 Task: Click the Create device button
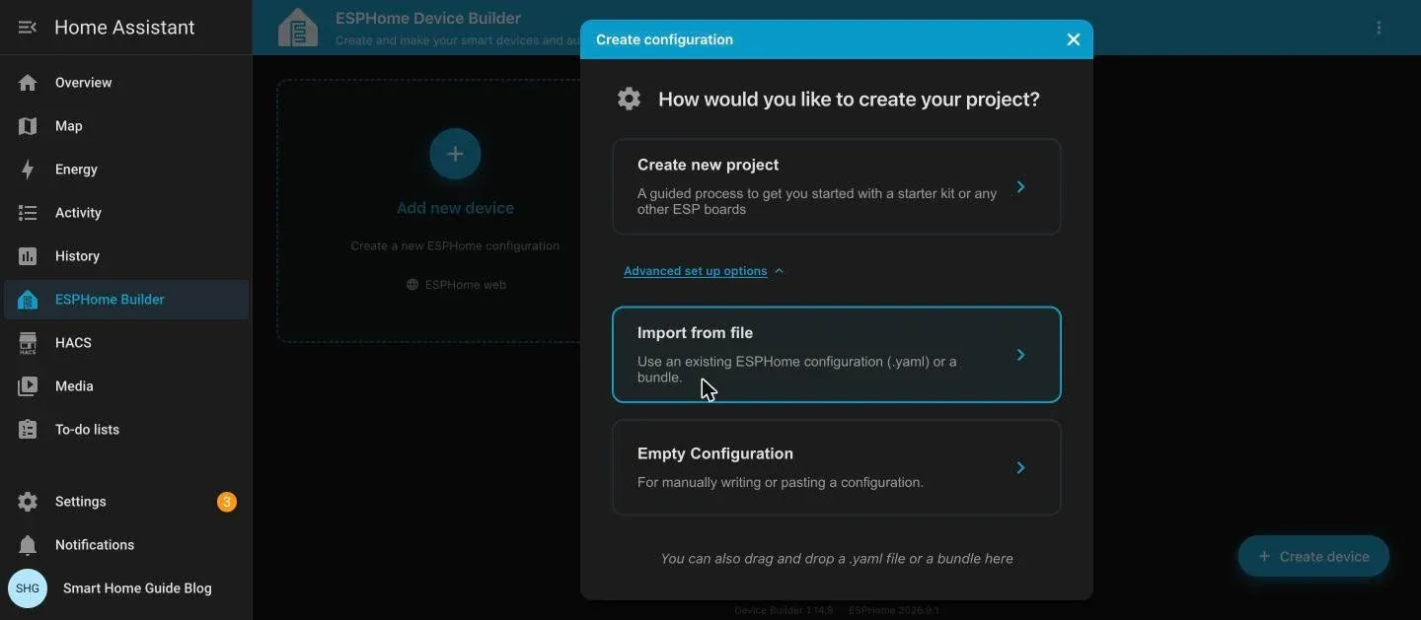(x=1313, y=557)
